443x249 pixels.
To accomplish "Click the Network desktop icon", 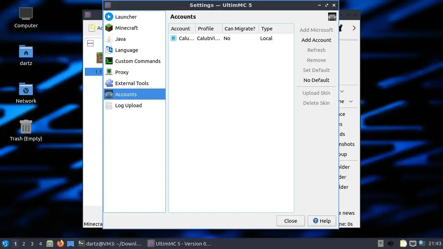I will (26, 93).
